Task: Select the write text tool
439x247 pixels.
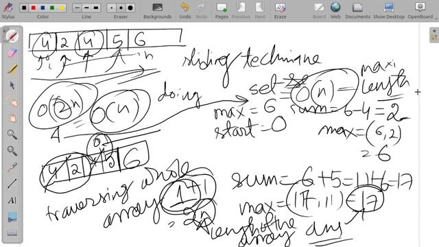Action: [12, 200]
